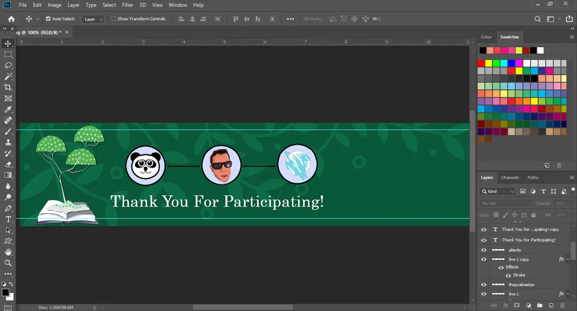Click the Share icon in options bar

click(x=569, y=19)
